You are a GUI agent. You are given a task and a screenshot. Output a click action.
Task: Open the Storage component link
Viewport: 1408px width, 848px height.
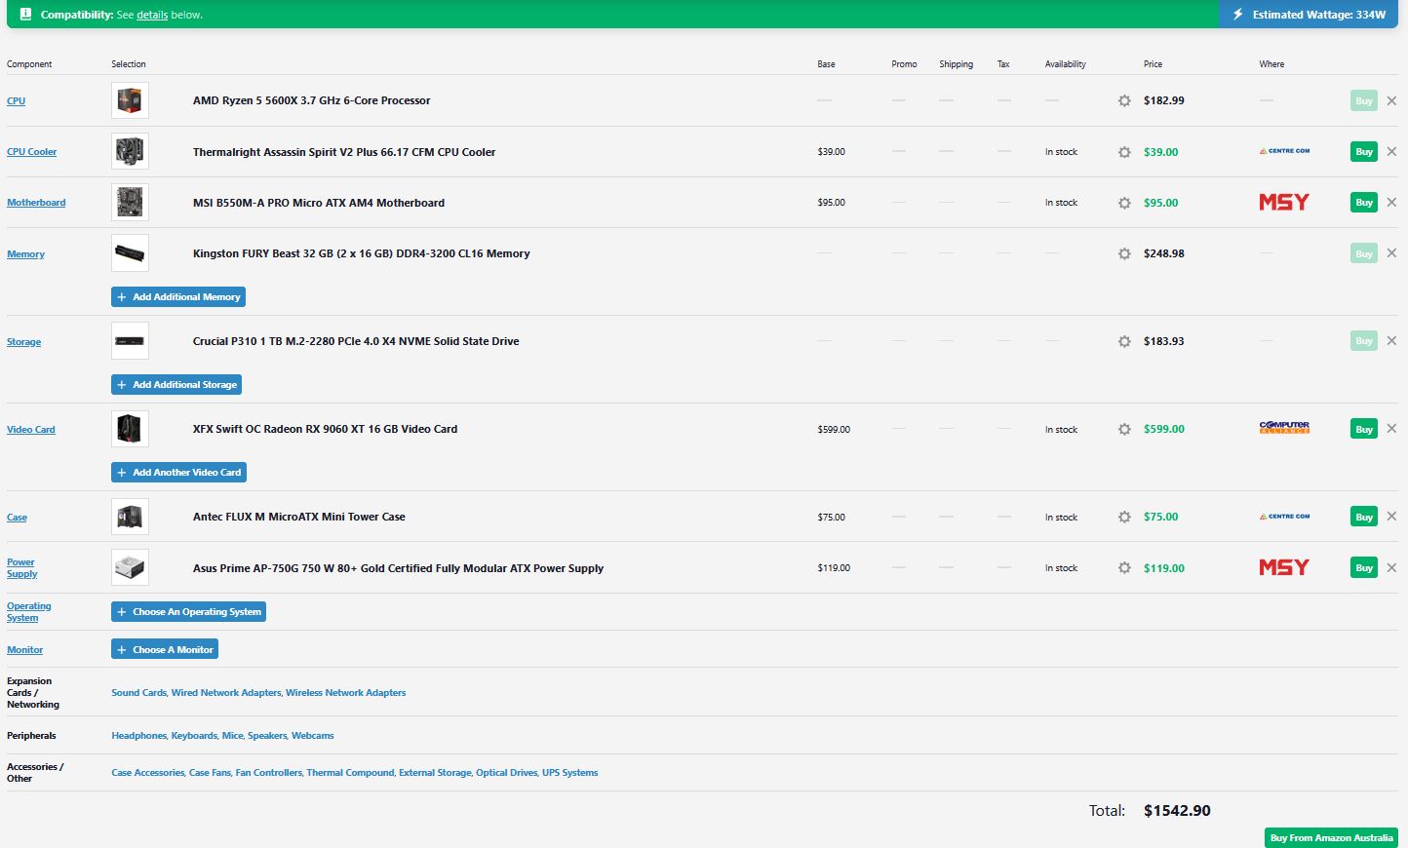tap(23, 341)
